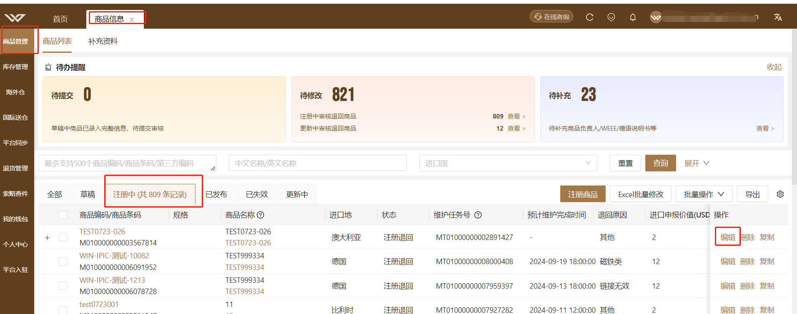
Task: Expand row TEST0723-026 with plus icon
Action: [48, 237]
